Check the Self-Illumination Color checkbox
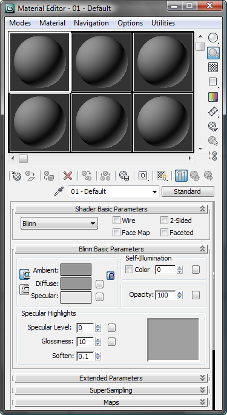This screenshot has width=227, height=415. (129, 270)
